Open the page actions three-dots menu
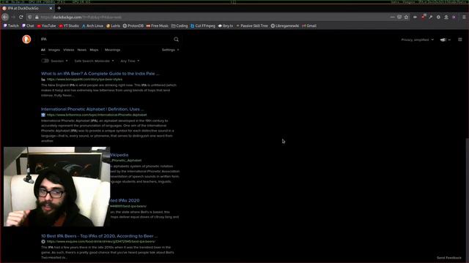This screenshot has height=263, width=469. coord(392,18)
